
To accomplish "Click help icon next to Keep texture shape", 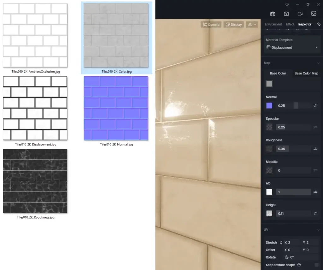I will point(299,265).
